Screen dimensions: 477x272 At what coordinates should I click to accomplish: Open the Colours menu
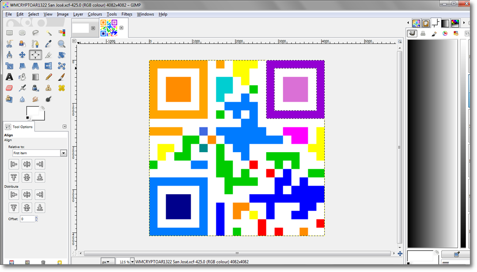[x=95, y=14]
